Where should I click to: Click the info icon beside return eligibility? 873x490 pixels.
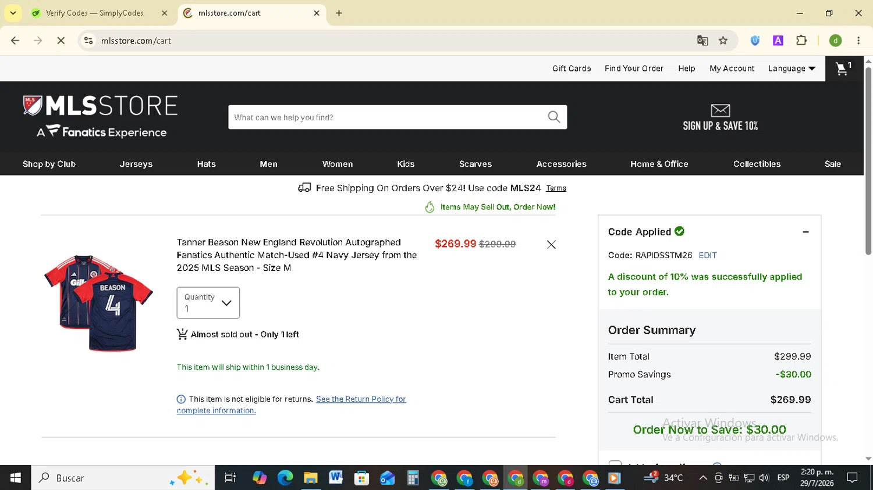pyautogui.click(x=181, y=399)
